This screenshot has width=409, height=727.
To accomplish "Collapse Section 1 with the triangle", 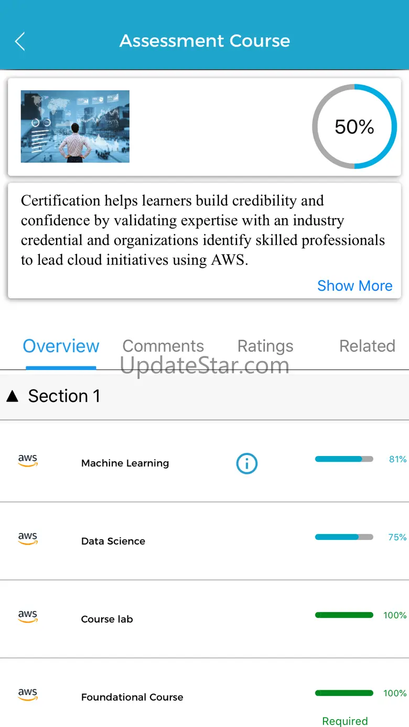I will (13, 397).
